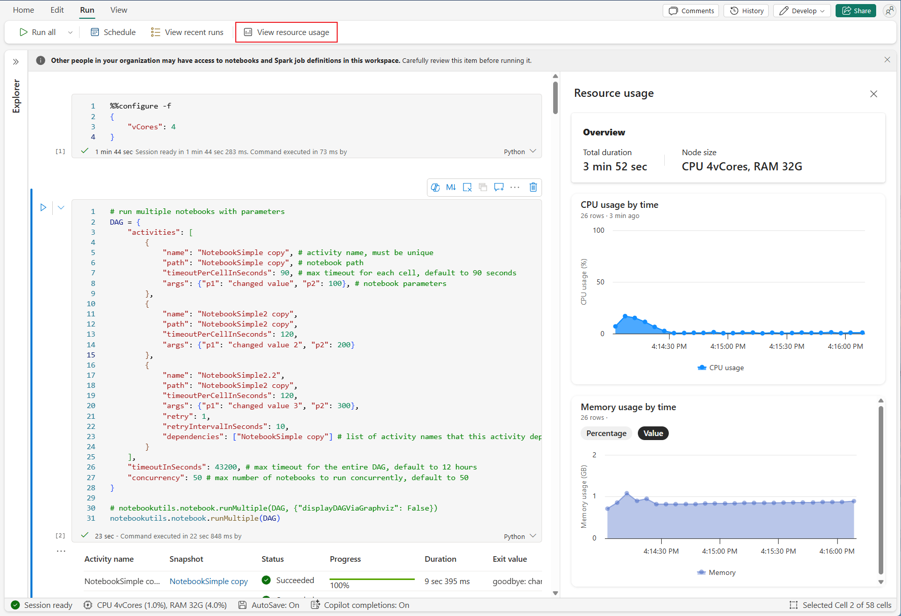Open the Run all dropdown arrow
The height and width of the screenshot is (616, 901).
coord(70,32)
